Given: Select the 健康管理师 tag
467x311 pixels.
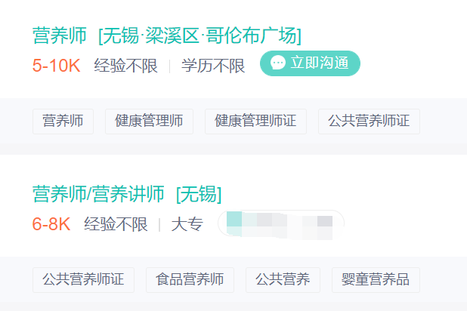Looking at the screenshot, I should coord(149,122).
